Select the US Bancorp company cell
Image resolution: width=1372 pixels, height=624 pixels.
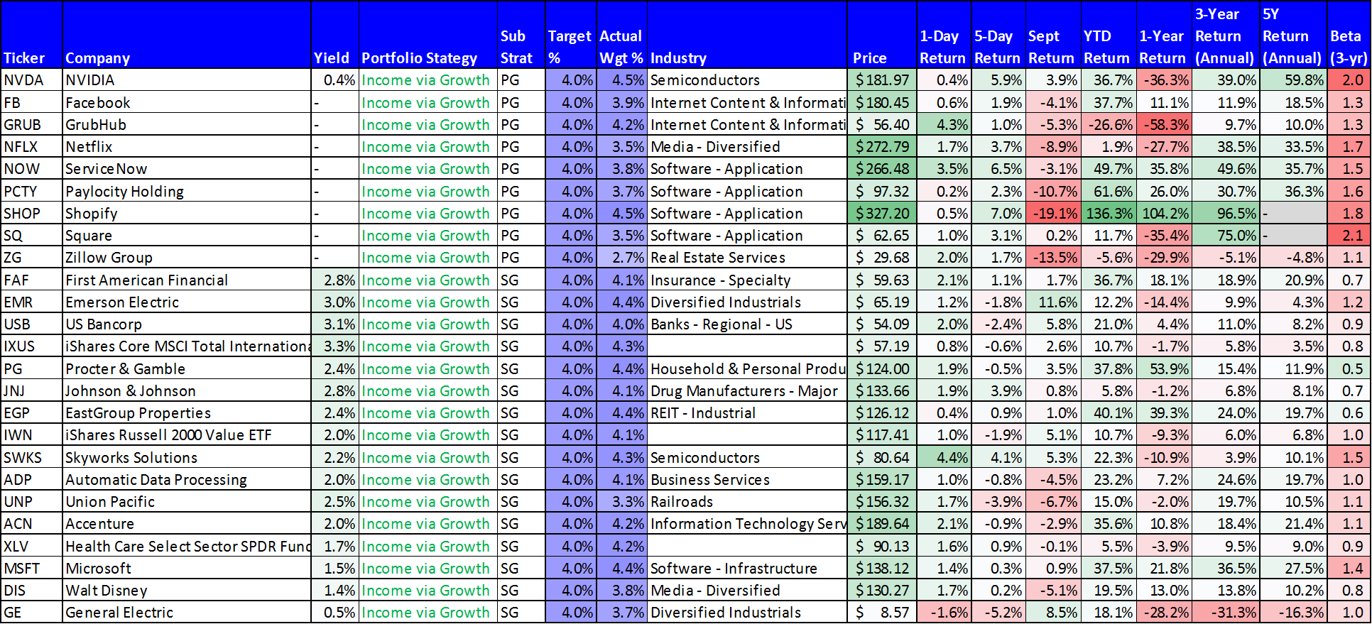tap(187, 324)
